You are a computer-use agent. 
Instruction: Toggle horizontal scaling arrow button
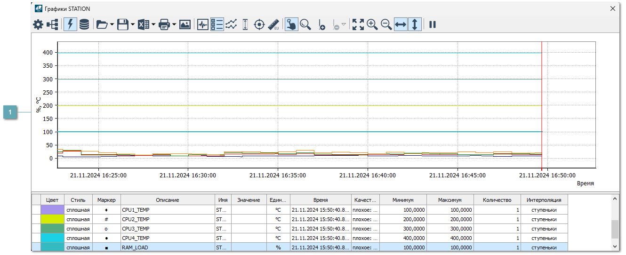point(401,24)
